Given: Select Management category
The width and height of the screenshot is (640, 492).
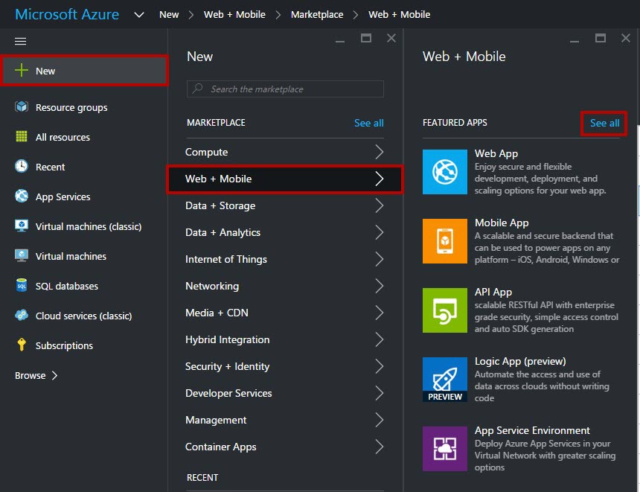Looking at the screenshot, I should (x=285, y=420).
